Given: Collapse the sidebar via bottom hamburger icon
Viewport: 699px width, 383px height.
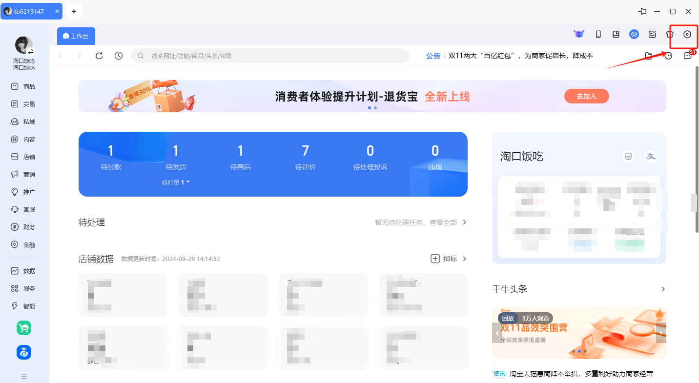Looking at the screenshot, I should (24, 376).
